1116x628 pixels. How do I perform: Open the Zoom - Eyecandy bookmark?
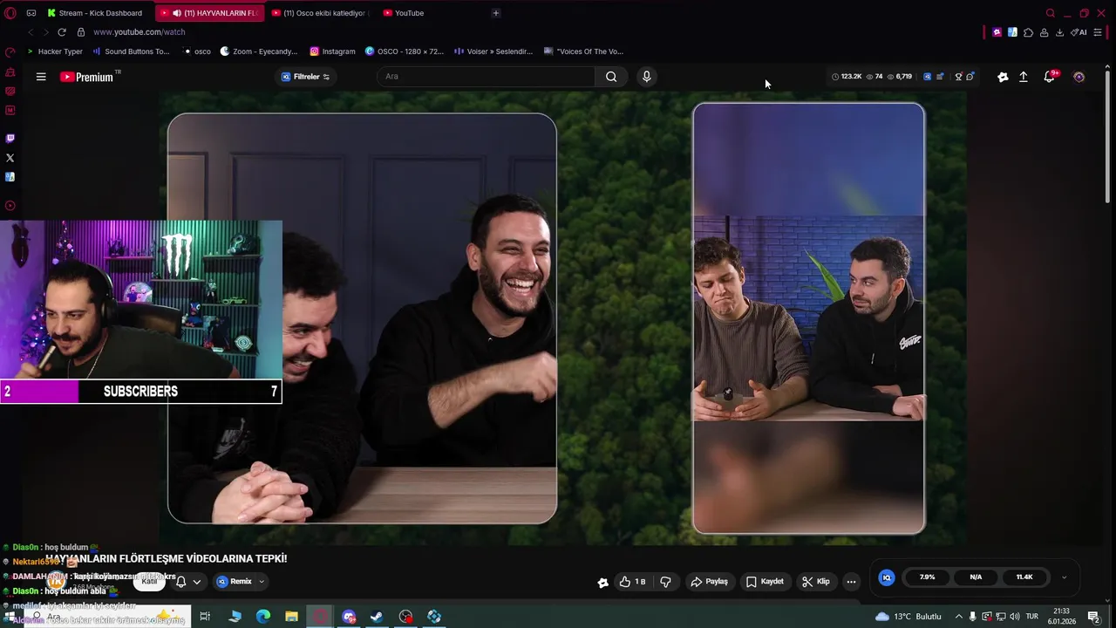click(x=259, y=51)
